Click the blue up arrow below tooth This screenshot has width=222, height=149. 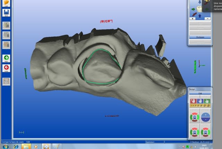click(200, 15)
